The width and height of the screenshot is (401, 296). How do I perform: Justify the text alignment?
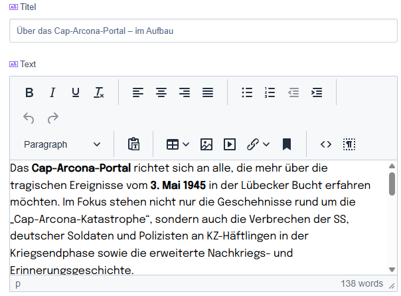click(x=208, y=92)
